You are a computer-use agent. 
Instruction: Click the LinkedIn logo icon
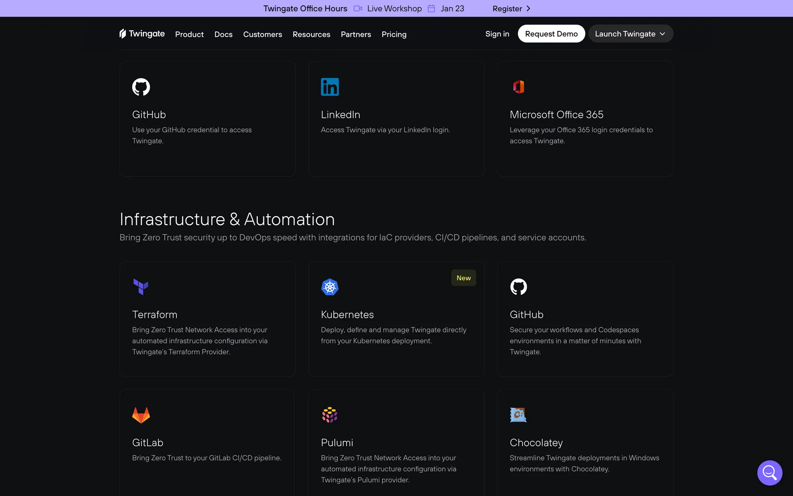(330, 87)
